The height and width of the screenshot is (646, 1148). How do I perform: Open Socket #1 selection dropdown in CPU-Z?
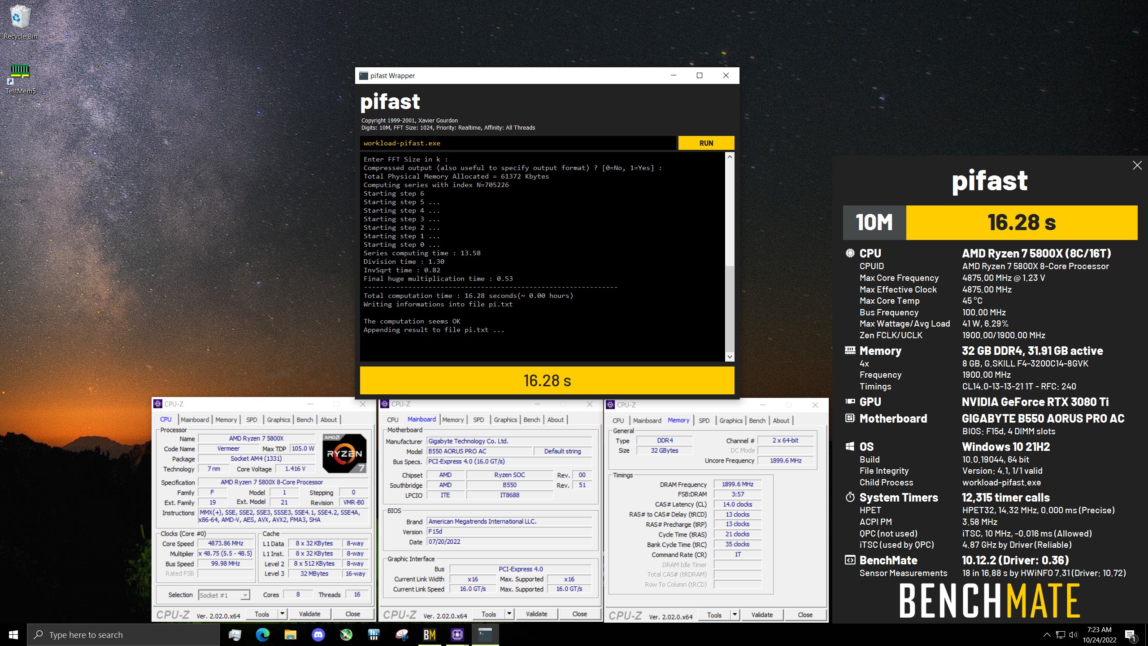pyautogui.click(x=224, y=595)
